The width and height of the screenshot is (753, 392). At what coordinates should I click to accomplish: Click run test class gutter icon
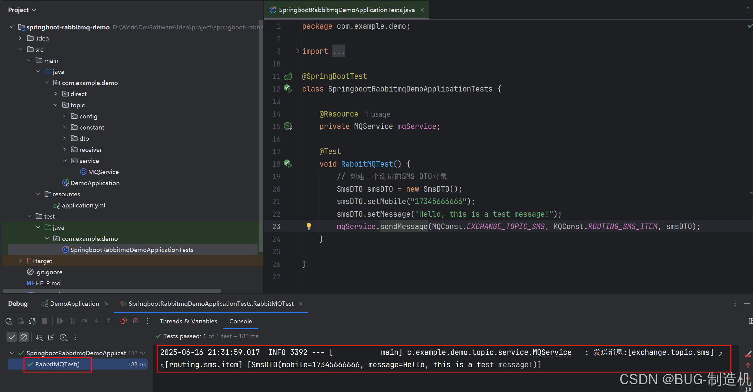(x=288, y=89)
